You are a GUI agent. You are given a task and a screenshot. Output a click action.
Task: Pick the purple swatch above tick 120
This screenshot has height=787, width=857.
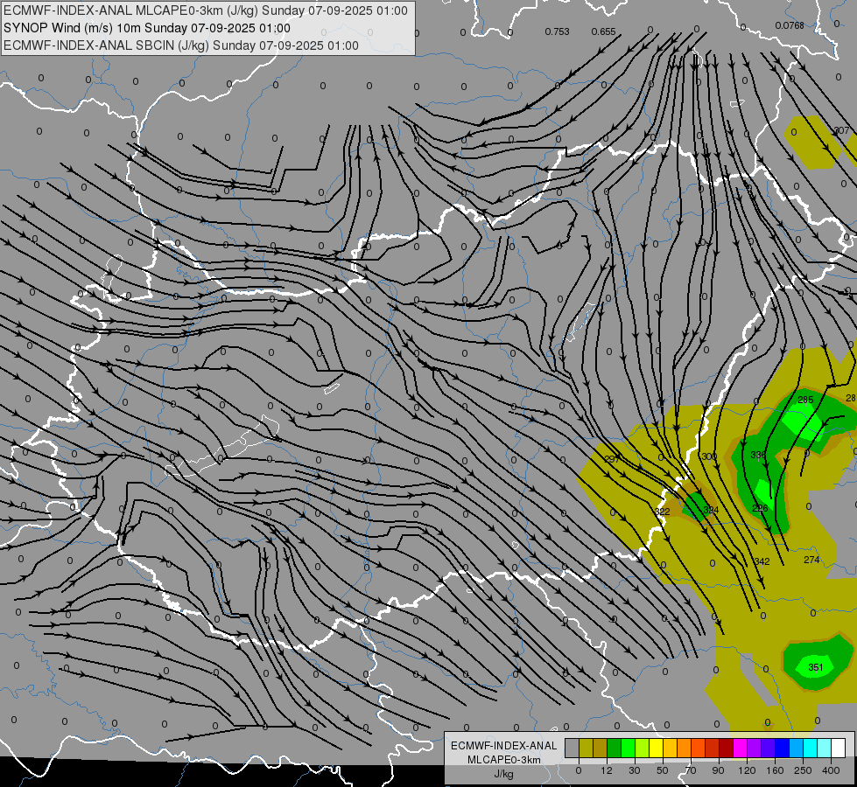[755, 749]
